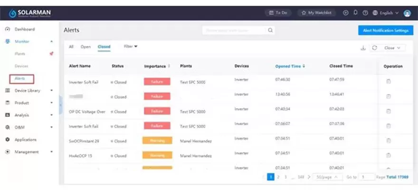This screenshot has height=190, width=418.
Task: Sort by Opened Time column
Action: point(290,66)
